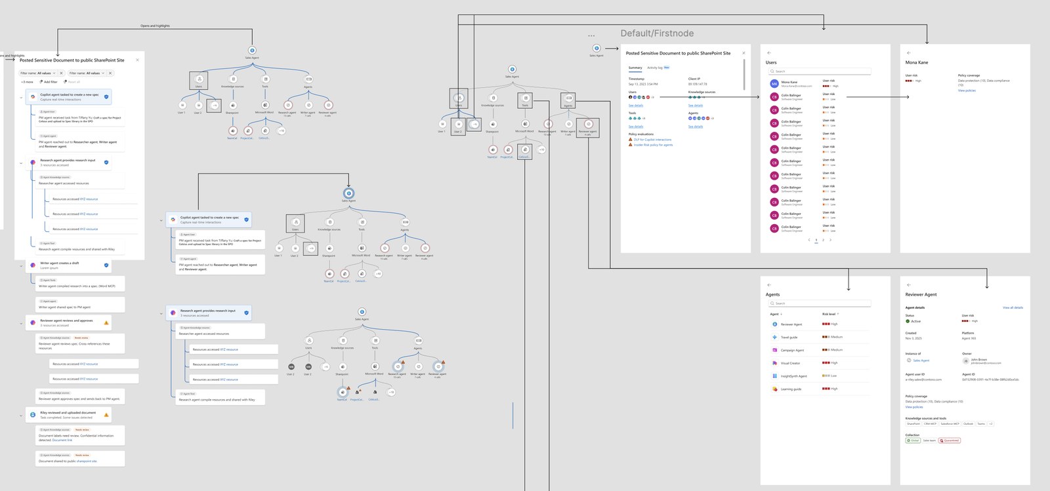
Task: Open the Sales Agent instance link
Action: [x=921, y=361]
